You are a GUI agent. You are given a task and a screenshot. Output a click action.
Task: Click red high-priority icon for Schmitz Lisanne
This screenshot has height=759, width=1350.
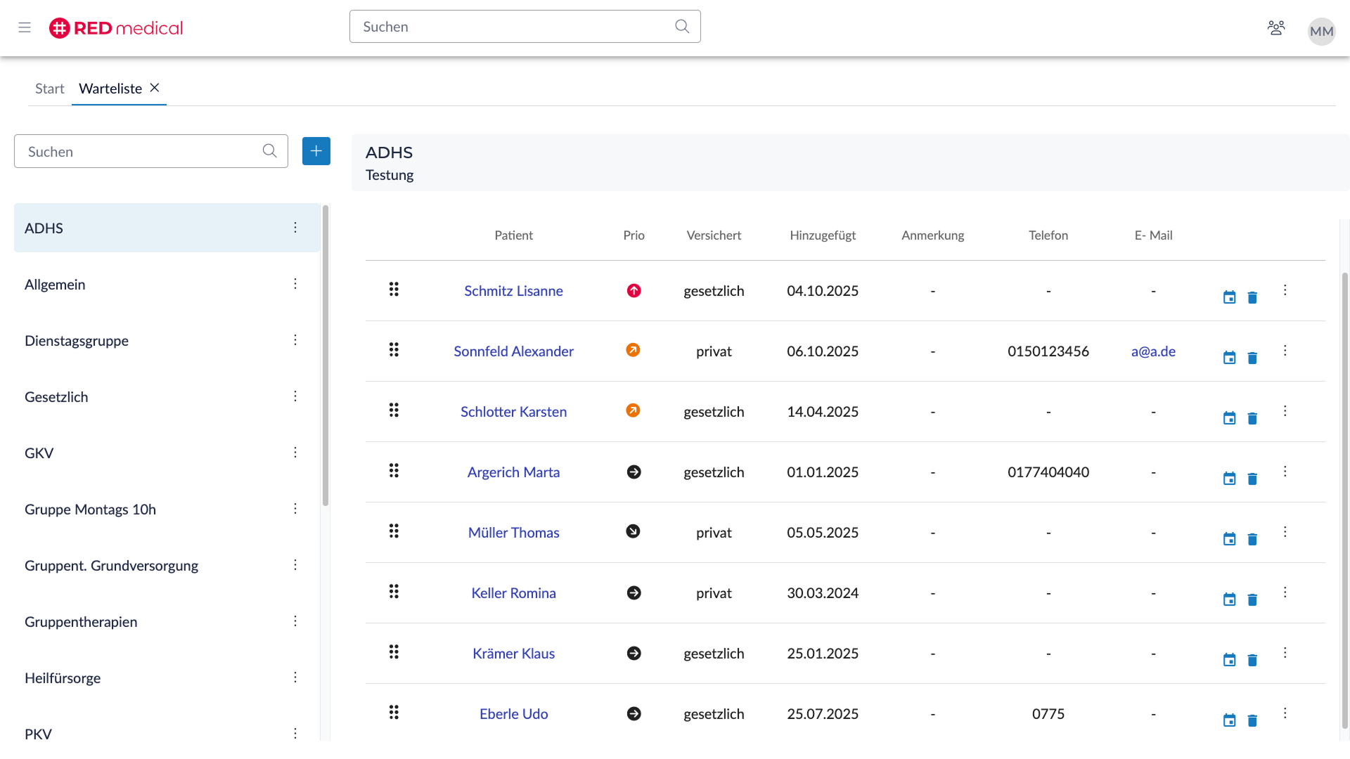634,290
